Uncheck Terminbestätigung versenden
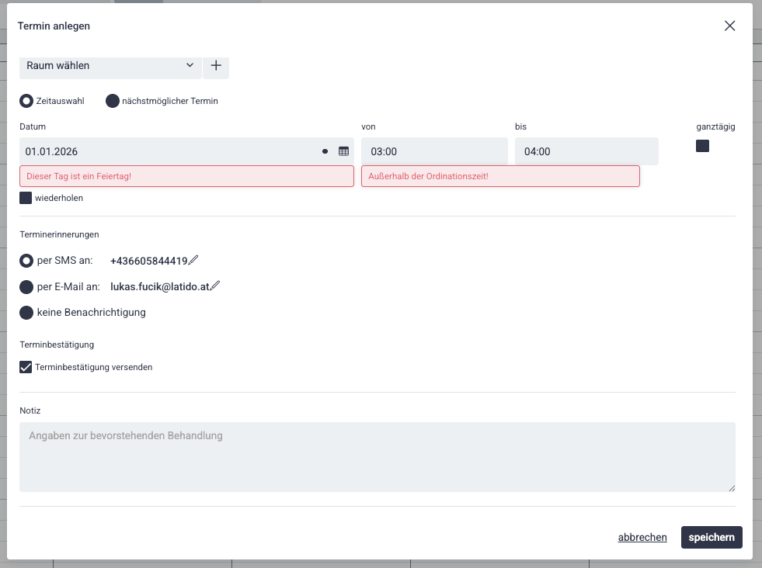This screenshot has width=762, height=568. point(26,367)
